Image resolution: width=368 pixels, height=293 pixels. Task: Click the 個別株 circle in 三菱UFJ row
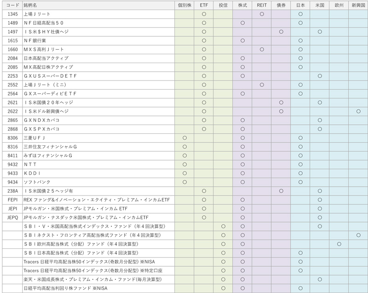coord(184,138)
